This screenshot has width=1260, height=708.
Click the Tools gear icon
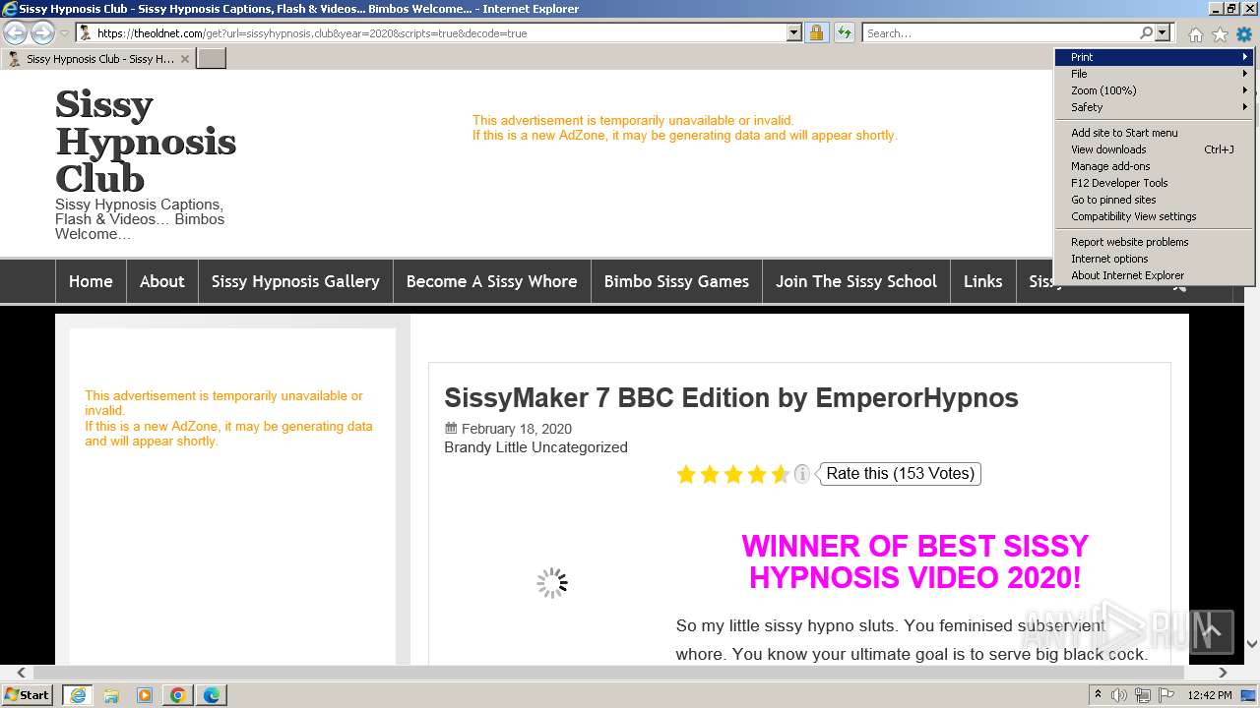click(1244, 34)
